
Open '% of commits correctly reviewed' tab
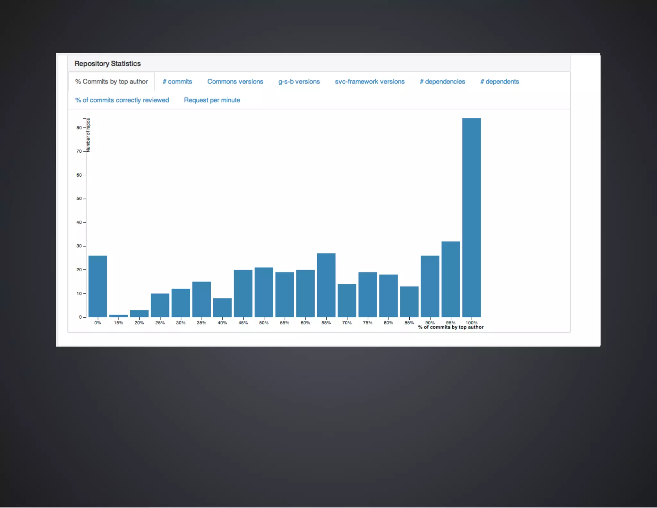pyautogui.click(x=122, y=100)
